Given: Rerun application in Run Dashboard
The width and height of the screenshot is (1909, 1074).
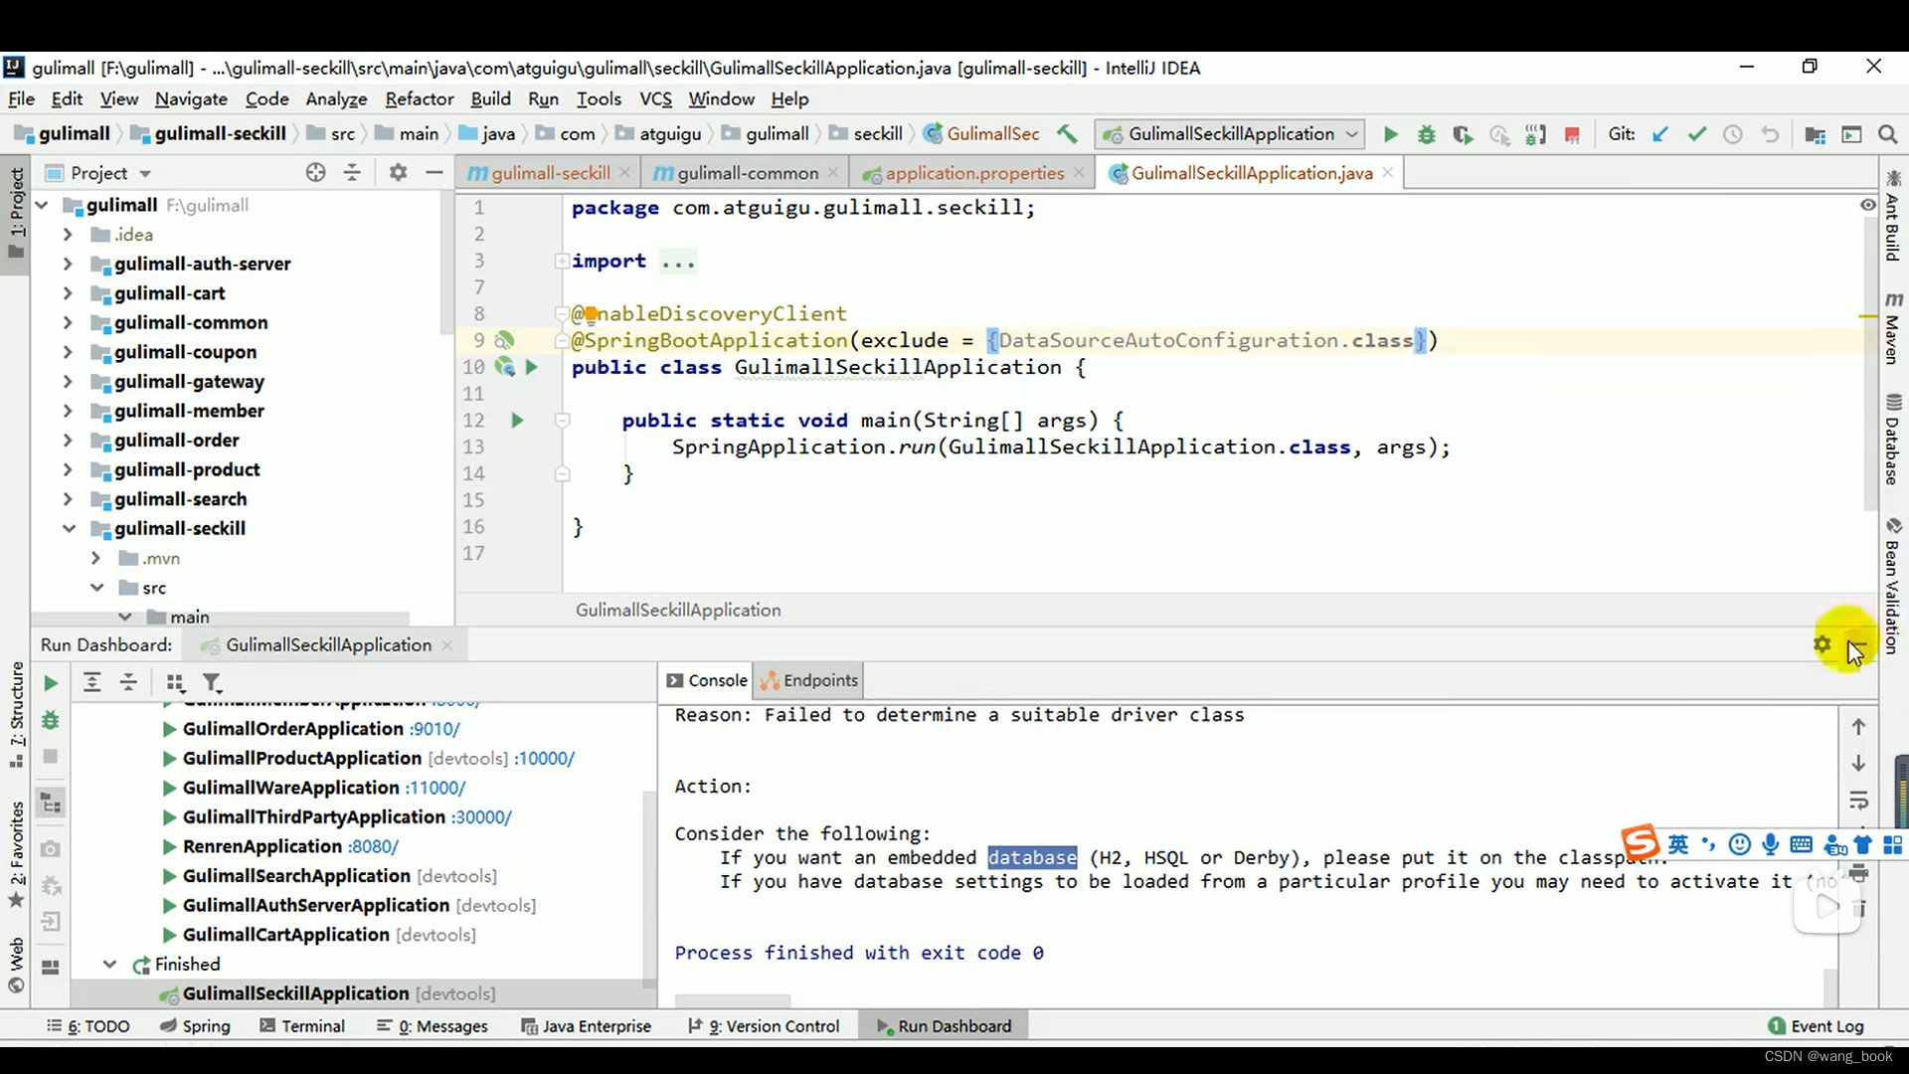Looking at the screenshot, I should [x=51, y=683].
